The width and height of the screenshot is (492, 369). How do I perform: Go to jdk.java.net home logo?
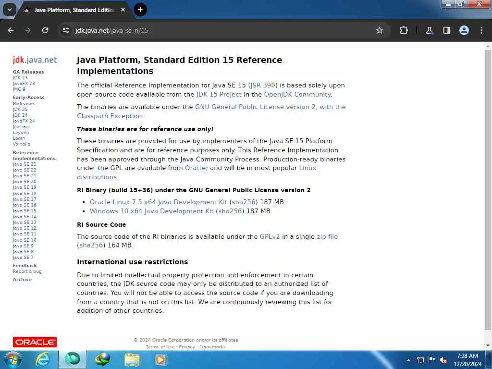coord(35,60)
